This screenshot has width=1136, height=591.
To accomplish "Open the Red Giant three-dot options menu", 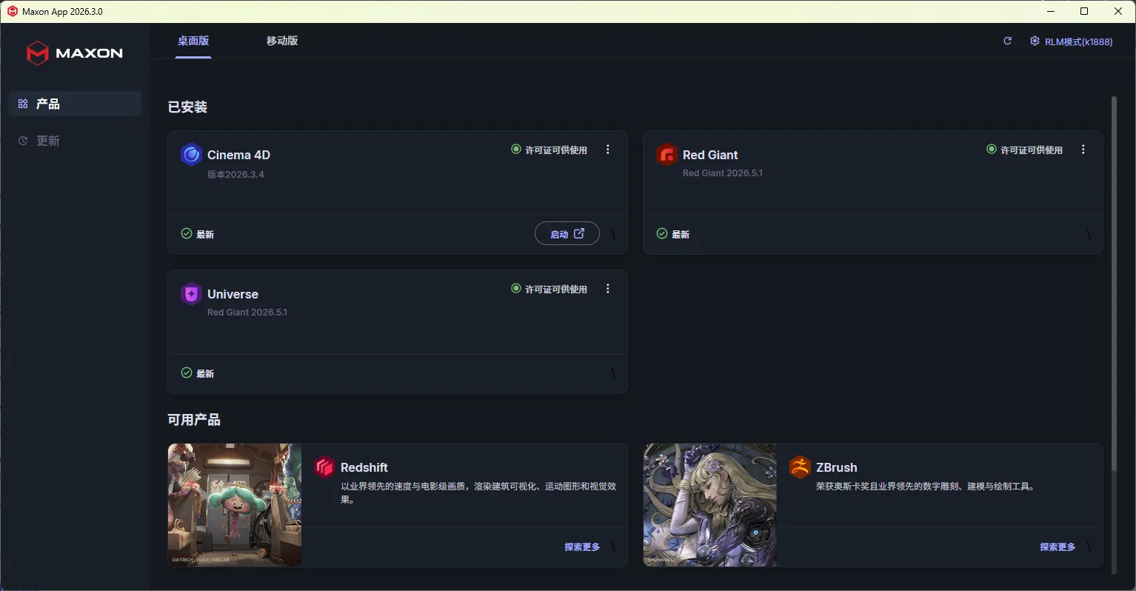I will 1083,150.
